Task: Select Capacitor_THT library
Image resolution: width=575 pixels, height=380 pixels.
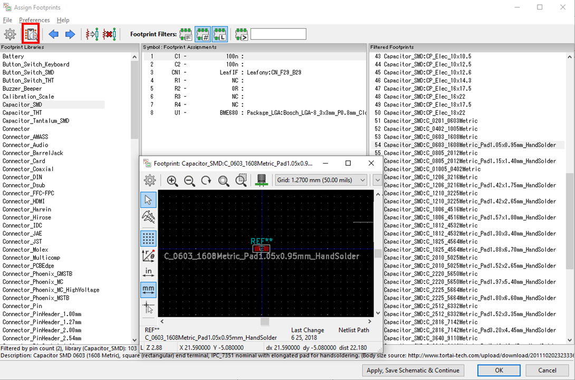Action: click(22, 112)
